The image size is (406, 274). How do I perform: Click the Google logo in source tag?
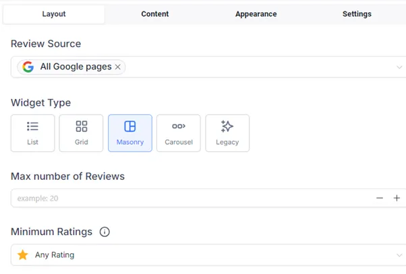click(x=28, y=67)
